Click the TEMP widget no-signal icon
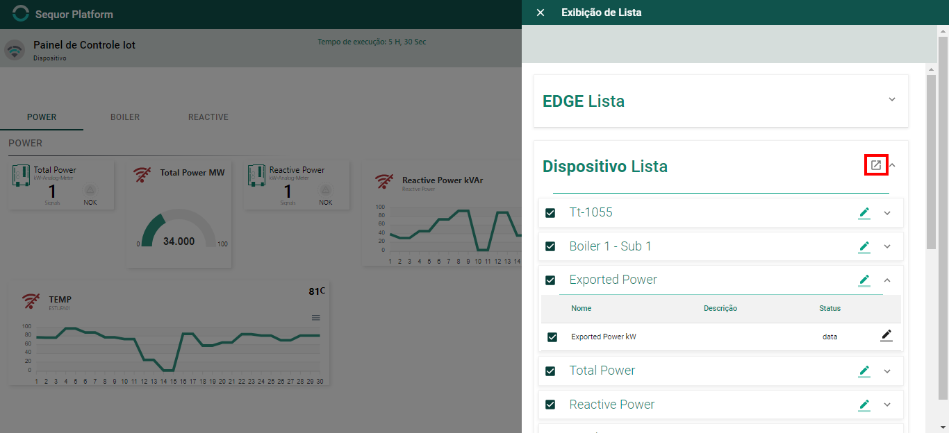Image resolution: width=949 pixels, height=433 pixels. [x=31, y=301]
